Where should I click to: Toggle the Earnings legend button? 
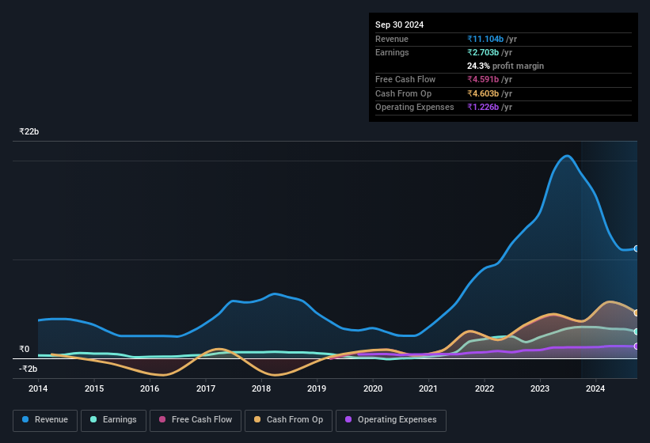click(113, 421)
